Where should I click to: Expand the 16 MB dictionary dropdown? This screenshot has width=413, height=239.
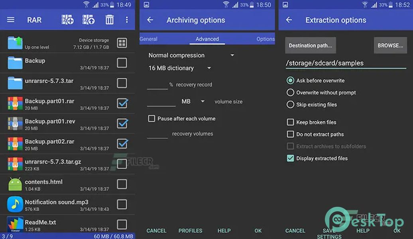[x=179, y=68]
